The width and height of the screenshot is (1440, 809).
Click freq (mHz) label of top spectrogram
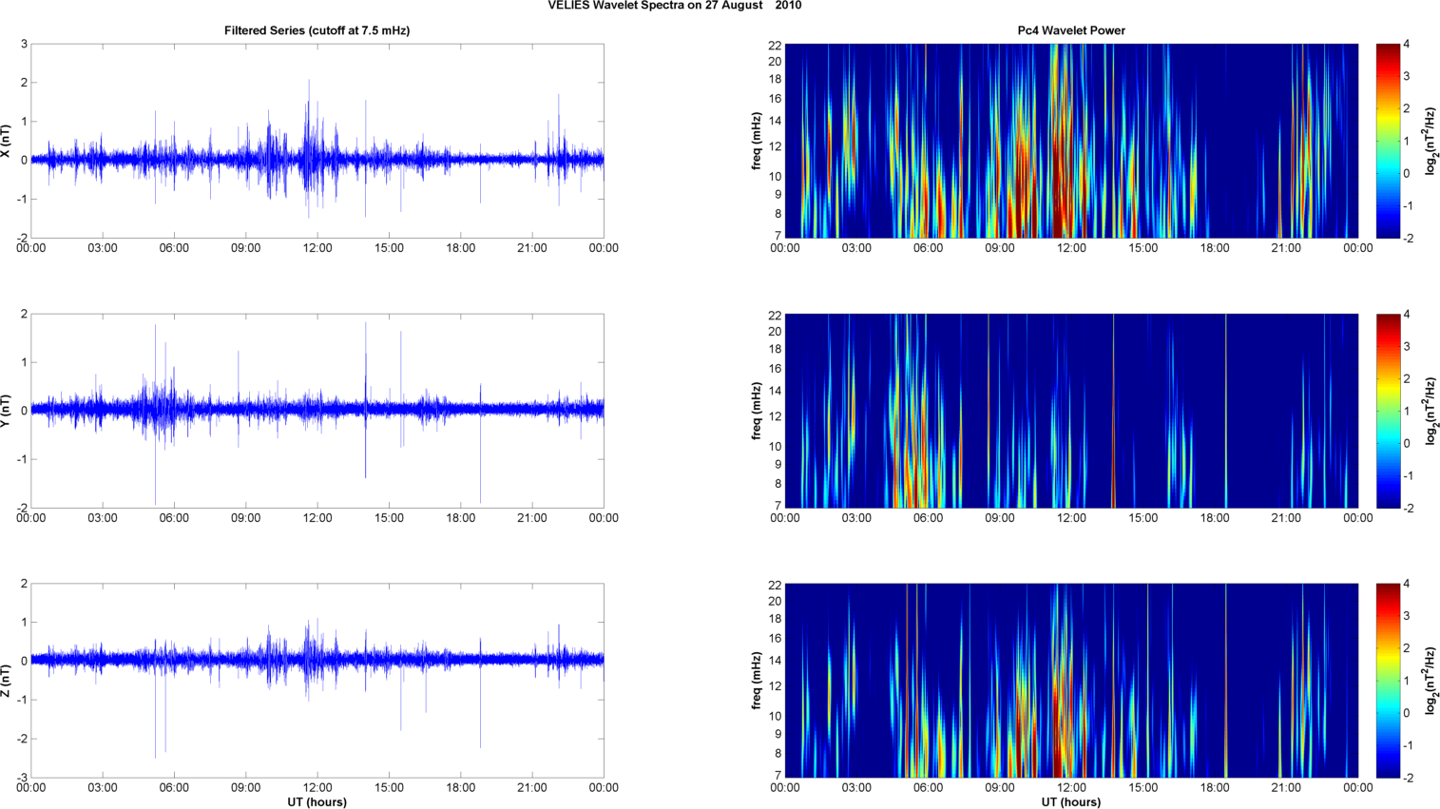coord(757,141)
